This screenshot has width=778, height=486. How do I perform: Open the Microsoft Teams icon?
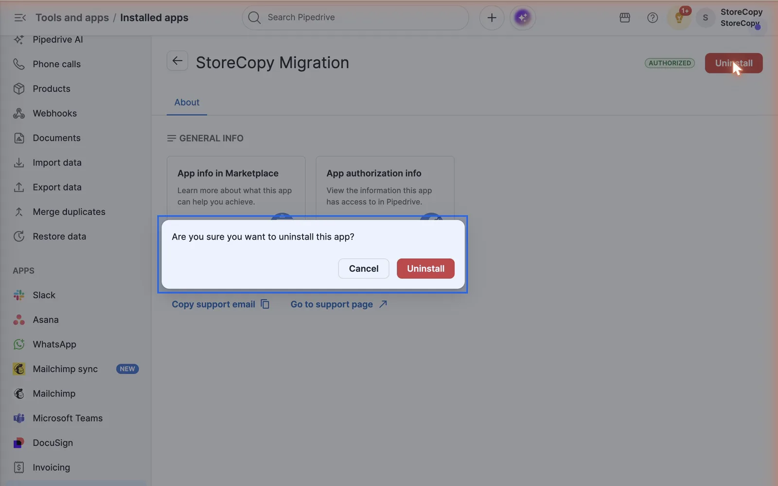(19, 418)
